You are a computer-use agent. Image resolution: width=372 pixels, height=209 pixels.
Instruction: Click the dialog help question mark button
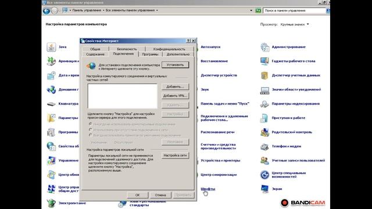coord(188,41)
